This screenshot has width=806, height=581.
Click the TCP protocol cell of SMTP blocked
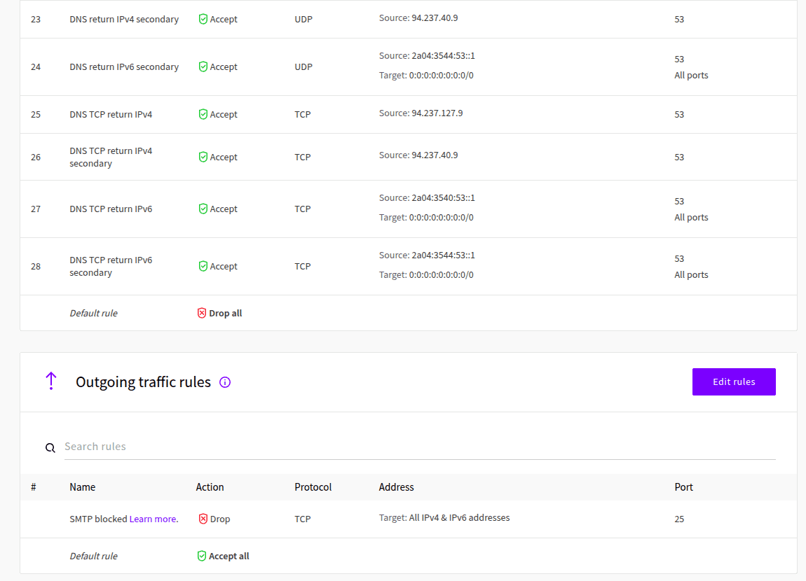point(303,519)
